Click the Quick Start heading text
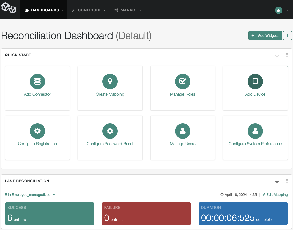Viewport: 293px width, 230px height. click(18, 55)
